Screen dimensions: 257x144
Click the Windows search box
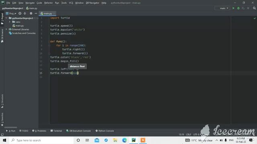tap(41, 140)
